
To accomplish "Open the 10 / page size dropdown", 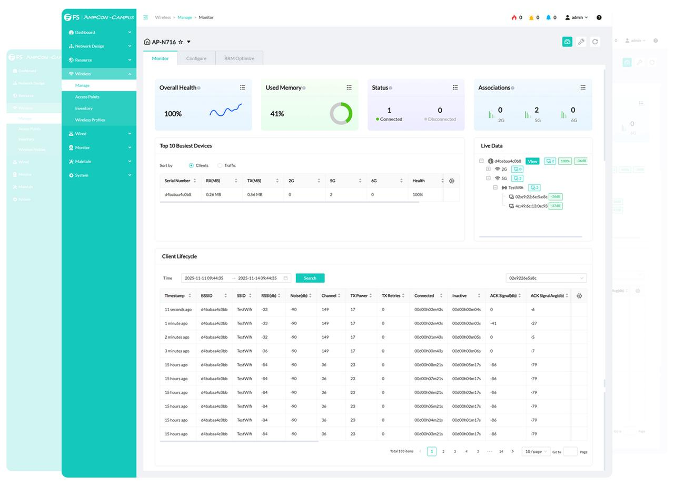I will click(536, 451).
